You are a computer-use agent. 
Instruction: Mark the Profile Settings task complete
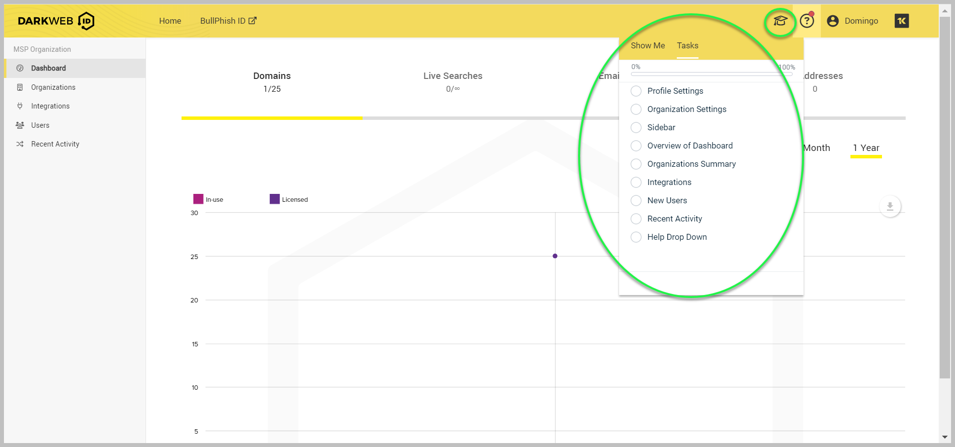pos(636,91)
